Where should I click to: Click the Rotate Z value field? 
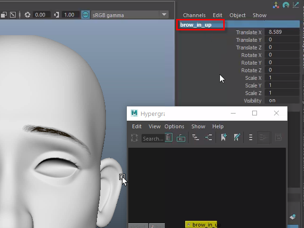point(282,70)
